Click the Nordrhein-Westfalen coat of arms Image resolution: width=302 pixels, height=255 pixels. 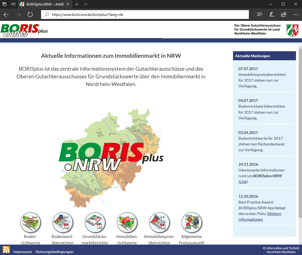[292, 30]
